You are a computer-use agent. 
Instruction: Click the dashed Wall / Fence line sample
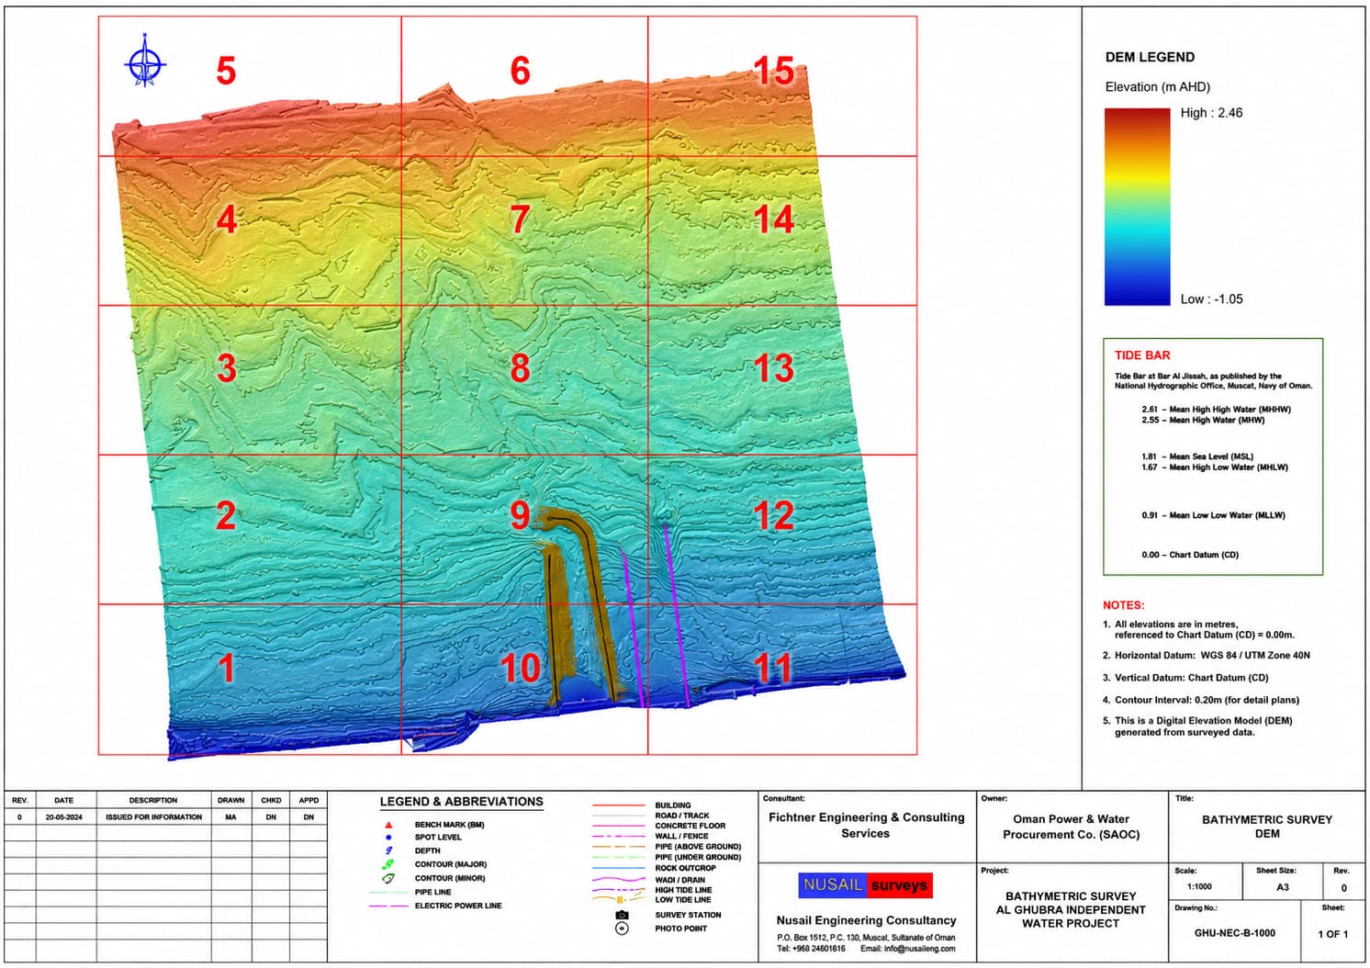tap(620, 836)
